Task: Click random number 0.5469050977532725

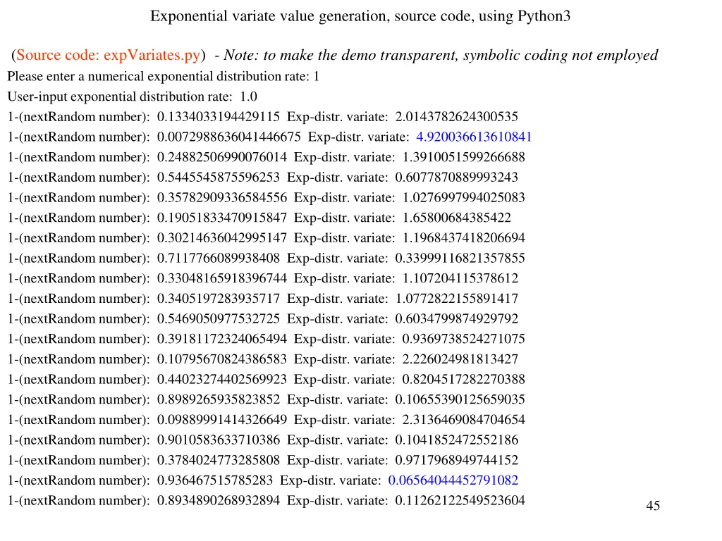Action: (219, 318)
